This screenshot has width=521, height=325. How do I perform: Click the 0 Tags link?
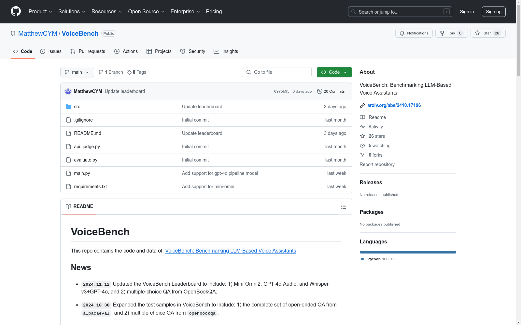[136, 72]
